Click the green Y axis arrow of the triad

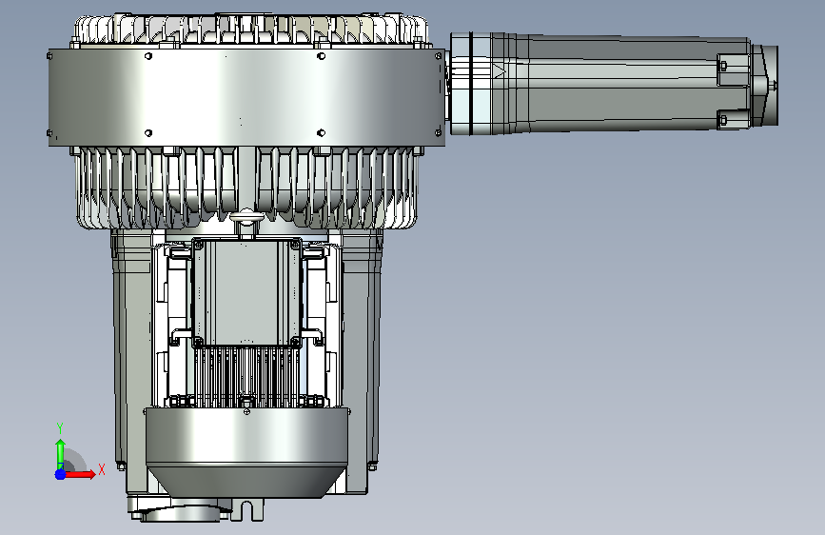pyautogui.click(x=61, y=454)
